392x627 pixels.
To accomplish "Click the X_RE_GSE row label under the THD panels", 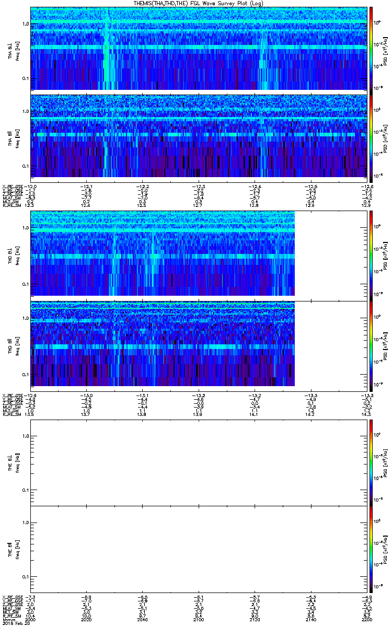I will (13, 395).
